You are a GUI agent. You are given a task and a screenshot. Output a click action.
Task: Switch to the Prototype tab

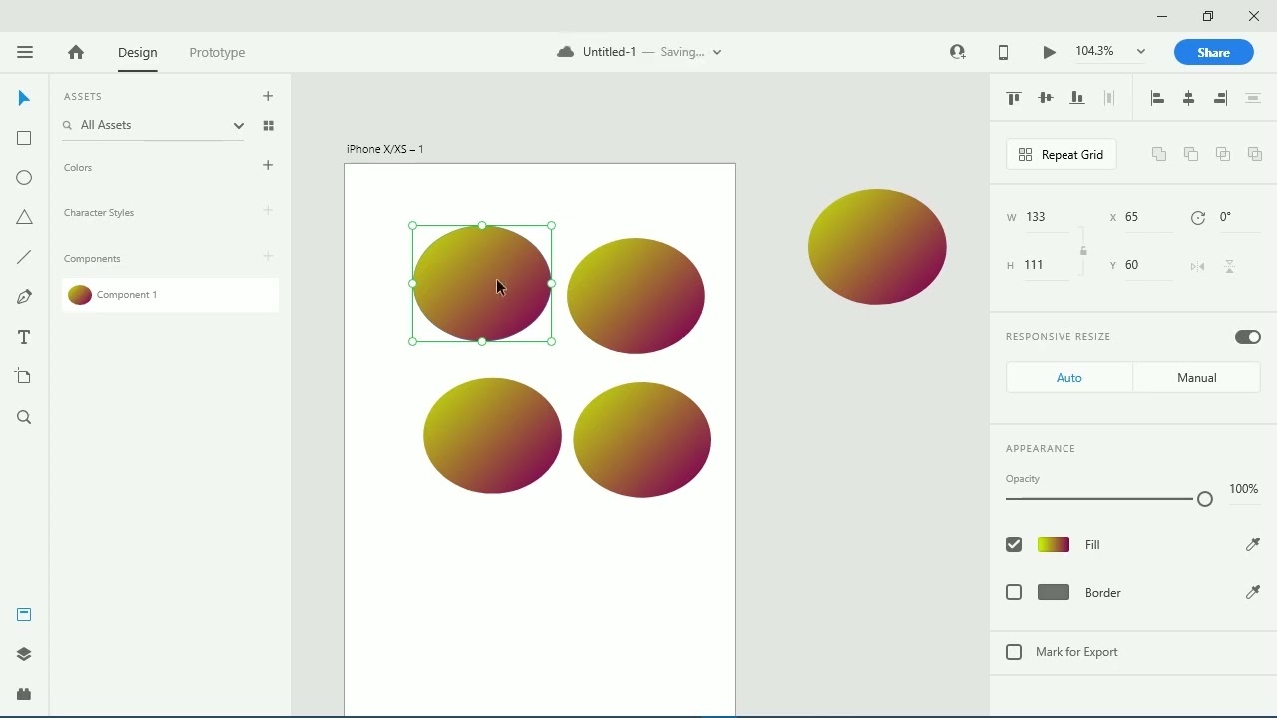coord(217,52)
